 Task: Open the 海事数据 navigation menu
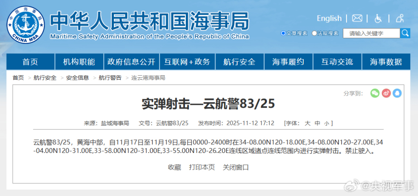tap(386, 62)
